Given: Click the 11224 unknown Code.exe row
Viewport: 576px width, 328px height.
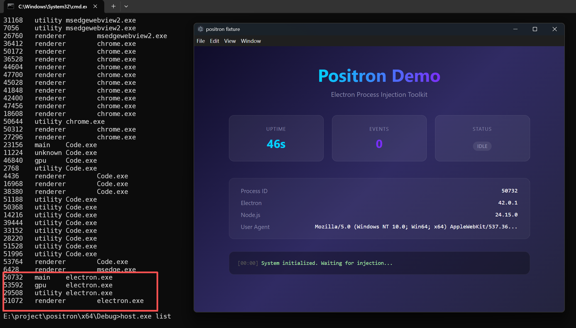Looking at the screenshot, I should click(50, 153).
